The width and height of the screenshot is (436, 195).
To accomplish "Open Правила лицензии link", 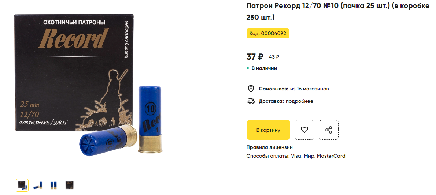I will (269, 147).
